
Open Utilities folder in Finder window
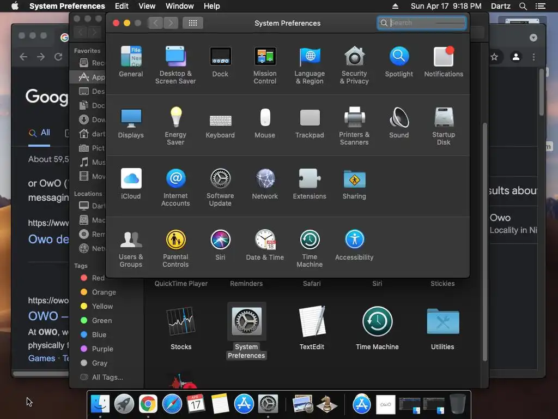442,328
